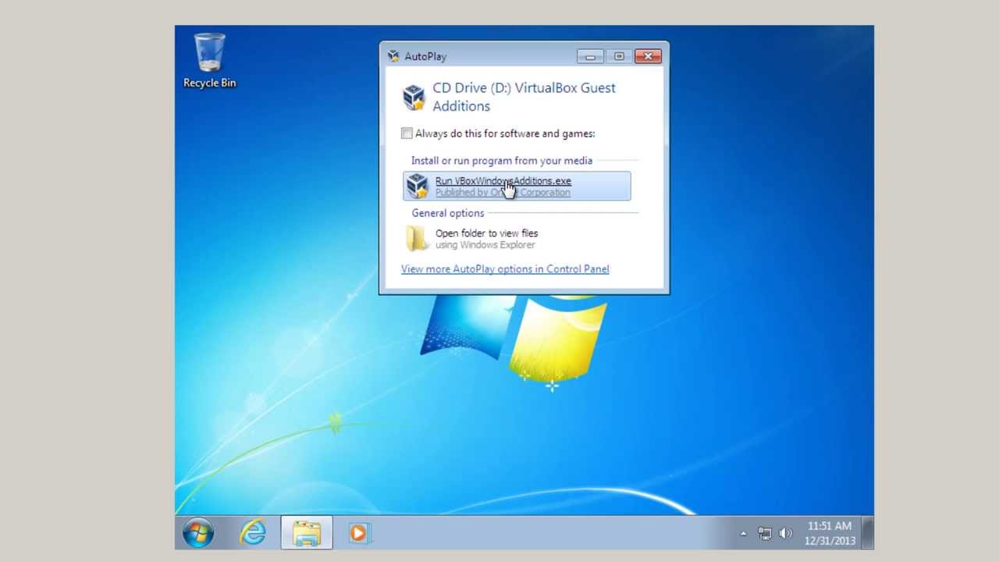The width and height of the screenshot is (999, 562).
Task: Click the CD Drive (D:) VirtualBox Guest Additions heading
Action: [x=524, y=97]
